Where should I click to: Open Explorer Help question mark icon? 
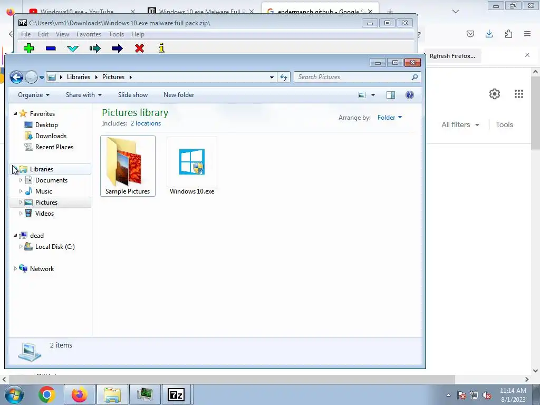point(409,95)
